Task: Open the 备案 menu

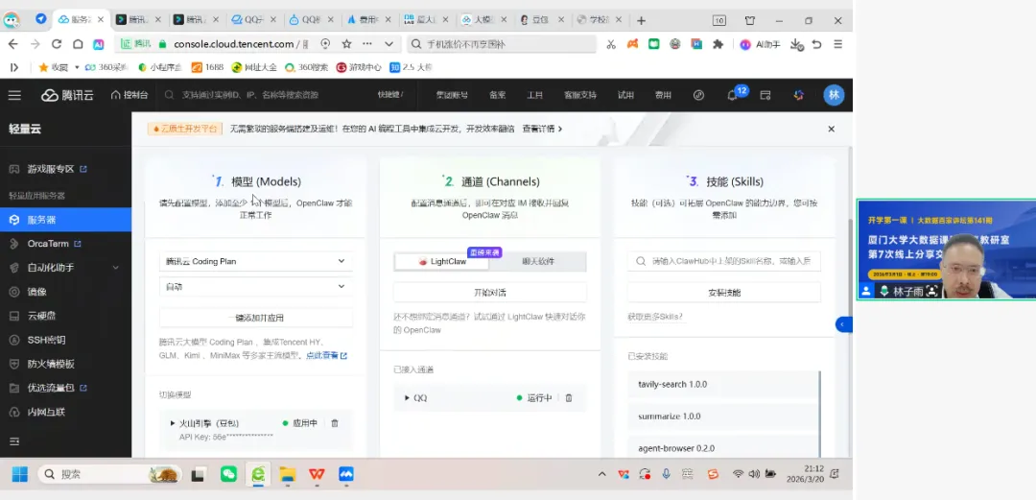Action: tap(498, 95)
